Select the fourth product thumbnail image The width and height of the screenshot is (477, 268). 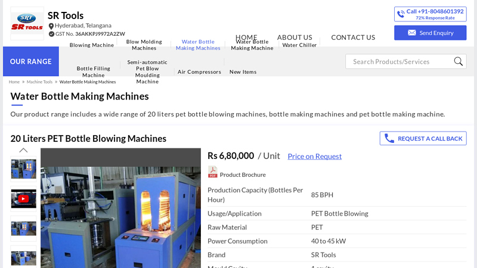coord(23,258)
